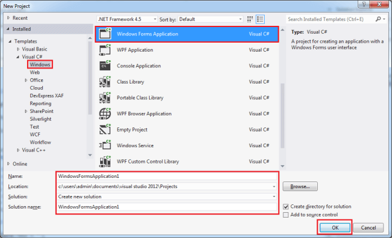Screen dimensions: 392x238
Task: Click the Class Library template icon
Action: [105, 82]
